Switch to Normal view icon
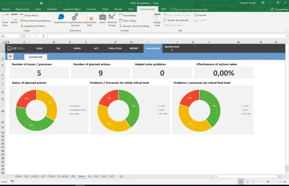289x186 pixels. pyautogui.click(x=241, y=181)
